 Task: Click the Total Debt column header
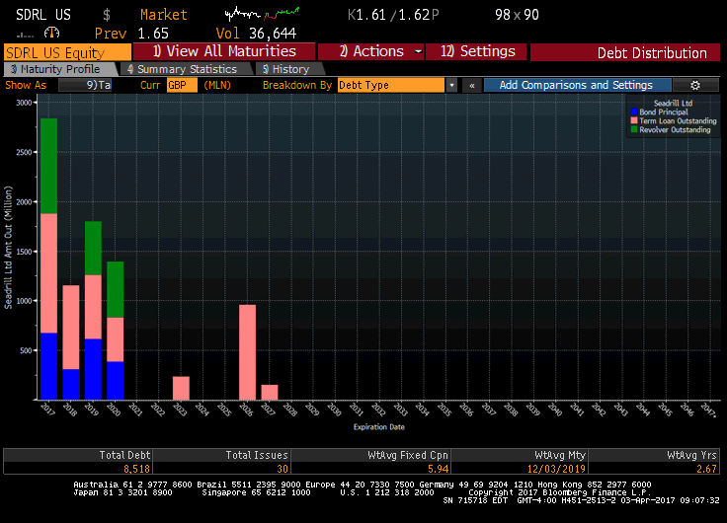(124, 455)
